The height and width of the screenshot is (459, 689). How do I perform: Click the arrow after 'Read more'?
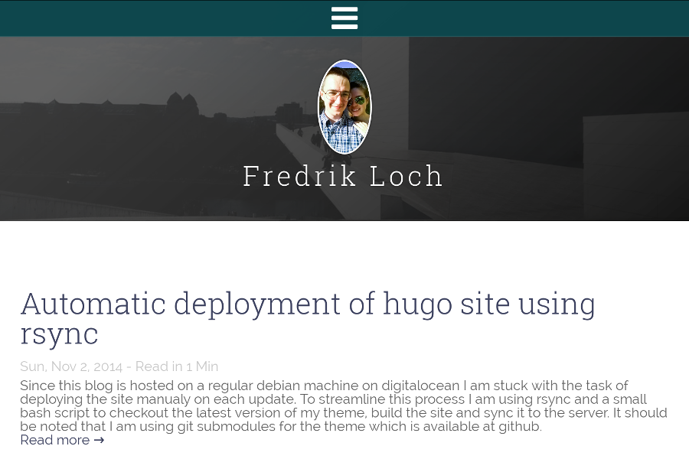click(99, 440)
